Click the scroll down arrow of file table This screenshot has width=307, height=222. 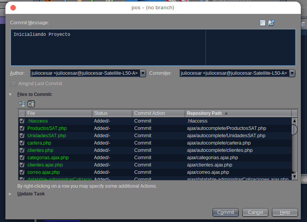coord(294,177)
